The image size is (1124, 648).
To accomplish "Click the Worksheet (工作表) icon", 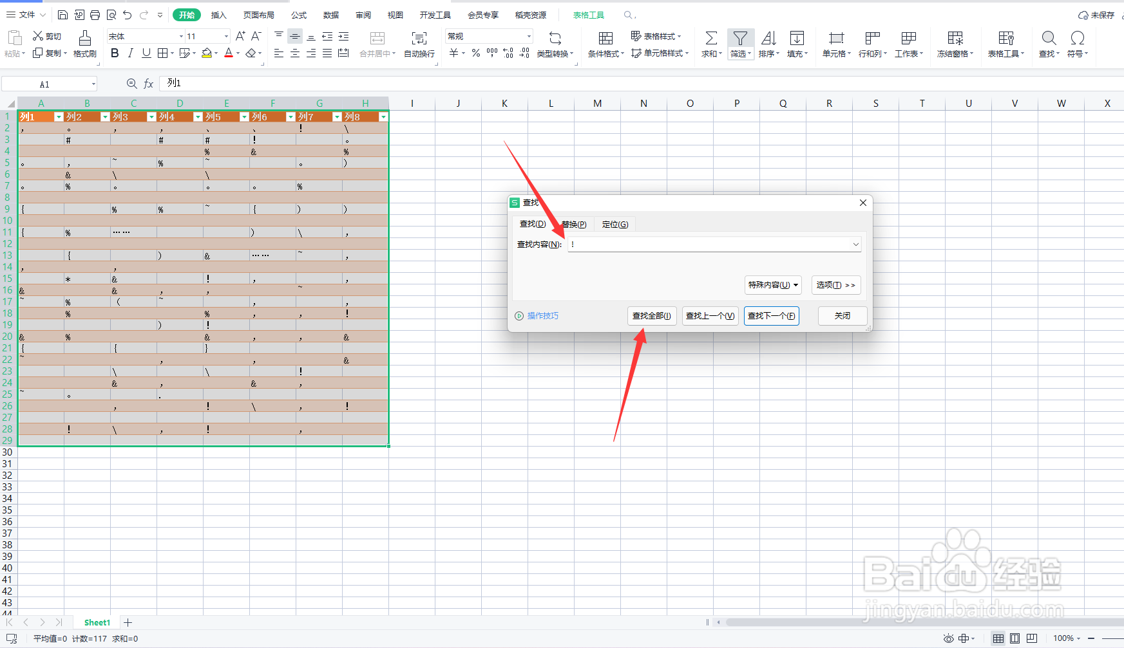I will pyautogui.click(x=909, y=38).
